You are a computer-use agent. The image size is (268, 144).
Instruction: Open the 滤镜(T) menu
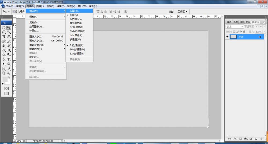(61, 6)
